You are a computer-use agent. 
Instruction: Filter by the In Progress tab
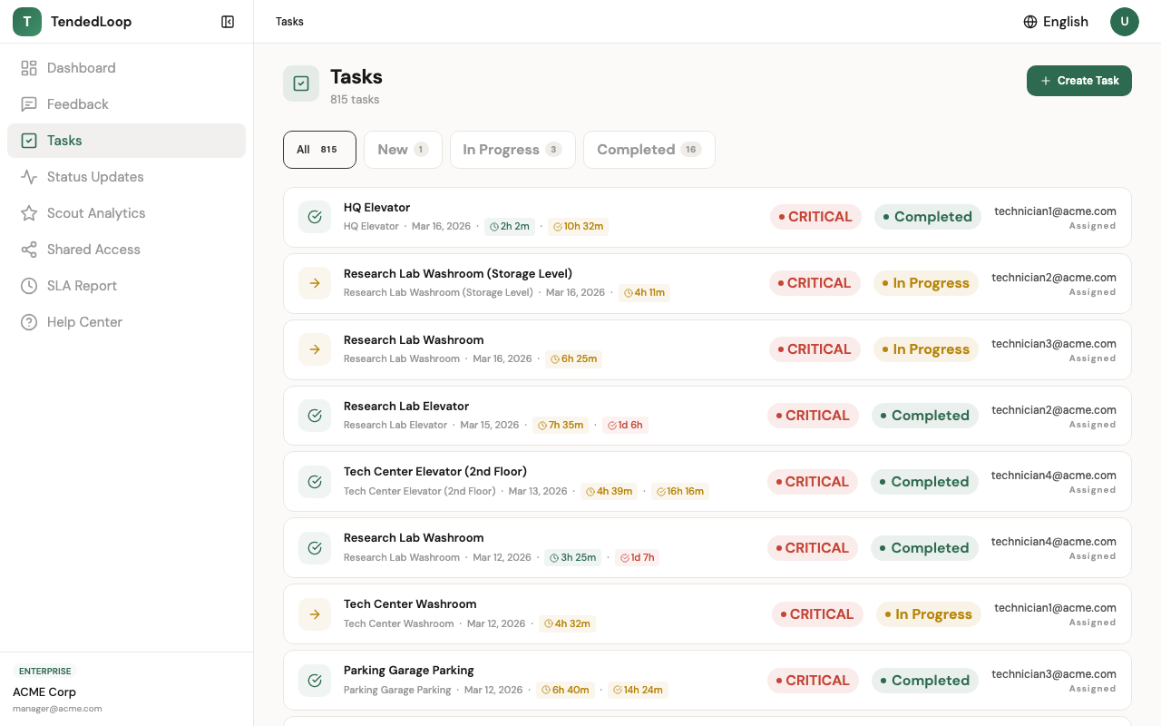point(512,150)
